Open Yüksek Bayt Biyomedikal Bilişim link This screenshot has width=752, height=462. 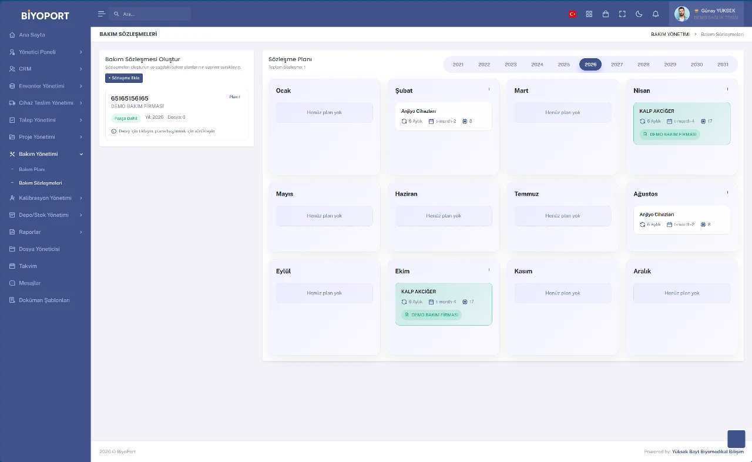coord(708,451)
